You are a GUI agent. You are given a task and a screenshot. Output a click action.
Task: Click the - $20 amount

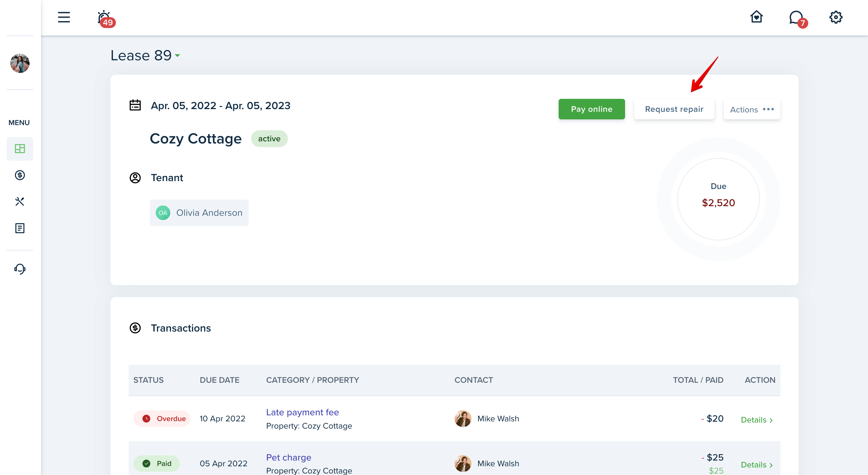click(712, 418)
